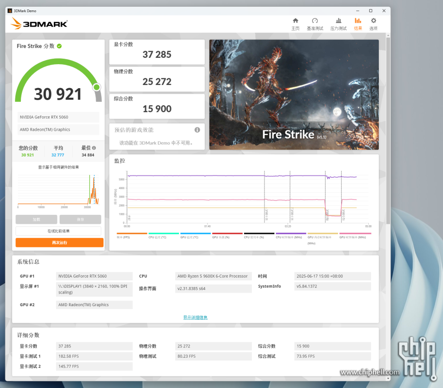Viewport: 443px width, 388px height.
Task: Toggle the CPU 温度 legend color bar
Action: (164, 233)
